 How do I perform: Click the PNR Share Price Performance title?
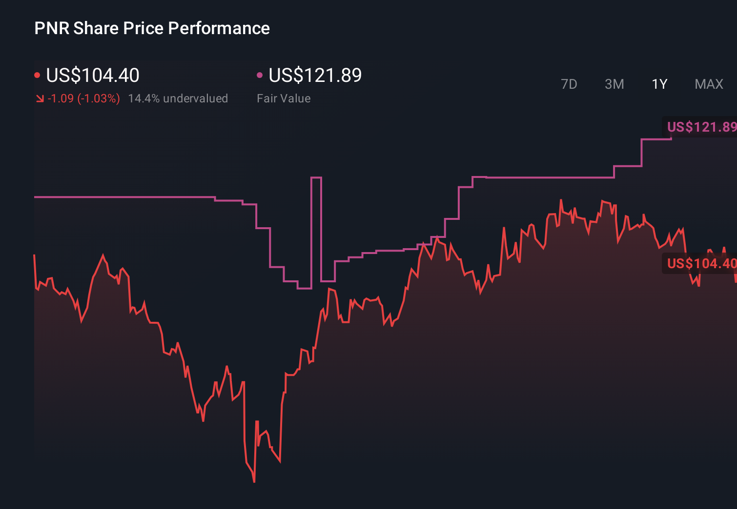point(151,28)
